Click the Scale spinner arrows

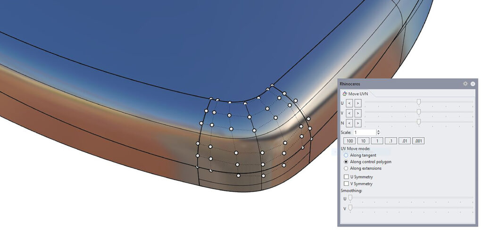tap(379, 132)
